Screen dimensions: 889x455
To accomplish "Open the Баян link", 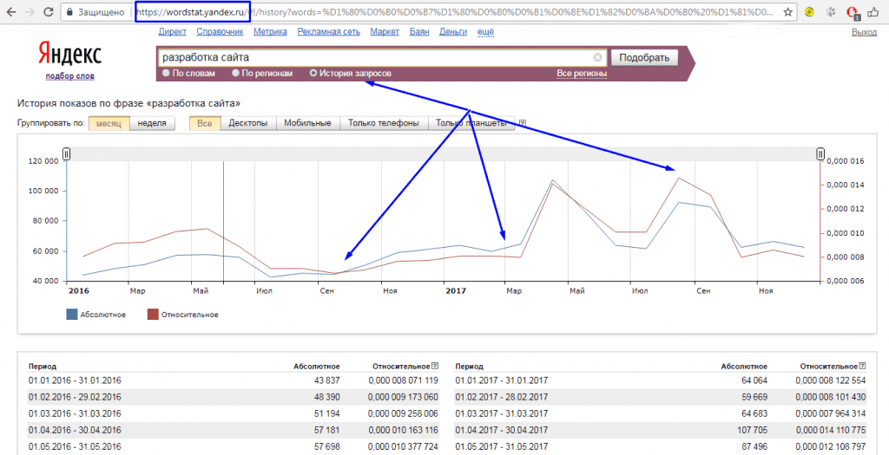I will pyautogui.click(x=419, y=32).
